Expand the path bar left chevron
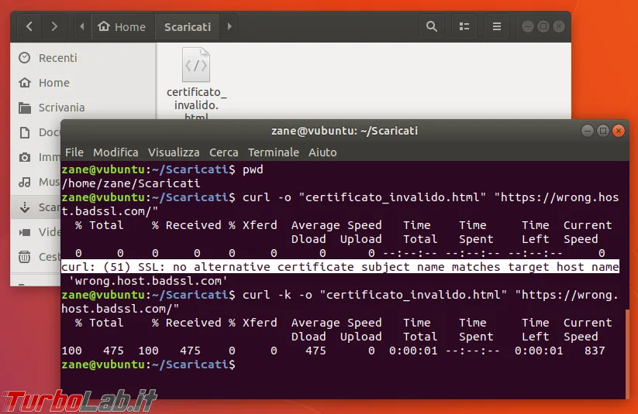 (x=82, y=27)
